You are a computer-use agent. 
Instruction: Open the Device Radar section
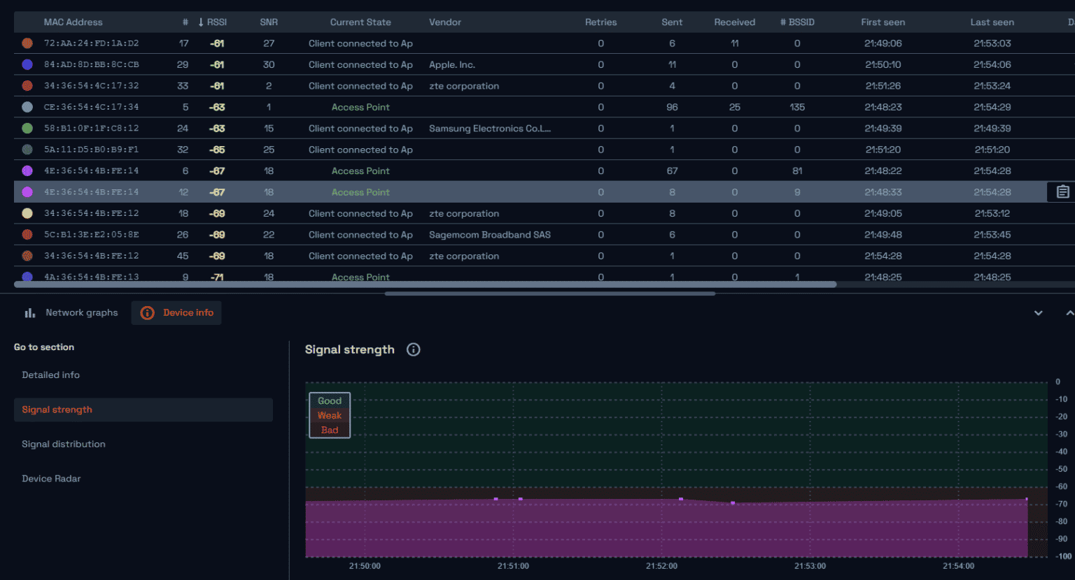(51, 478)
